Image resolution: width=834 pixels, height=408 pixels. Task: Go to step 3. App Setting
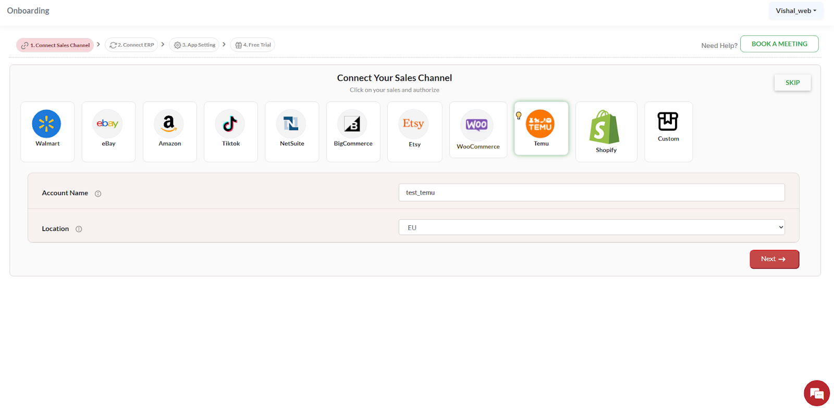pos(194,45)
